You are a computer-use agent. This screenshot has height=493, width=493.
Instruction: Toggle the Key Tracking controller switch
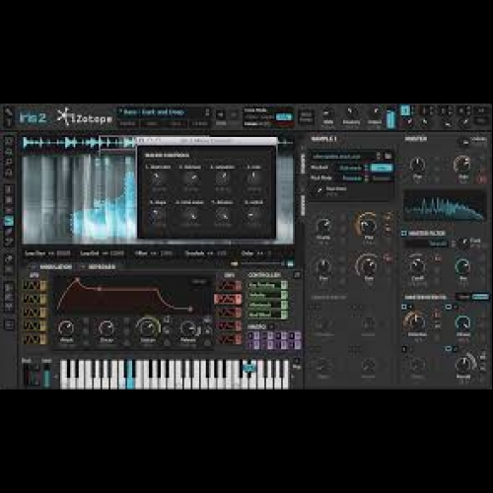[x=284, y=285]
